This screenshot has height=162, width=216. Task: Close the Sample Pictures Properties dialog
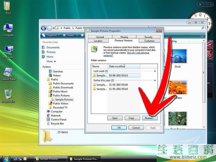click(x=159, y=31)
